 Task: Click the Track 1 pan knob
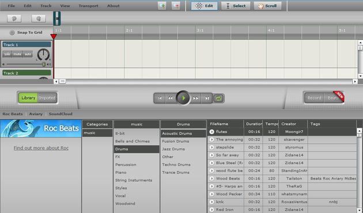click(x=43, y=55)
